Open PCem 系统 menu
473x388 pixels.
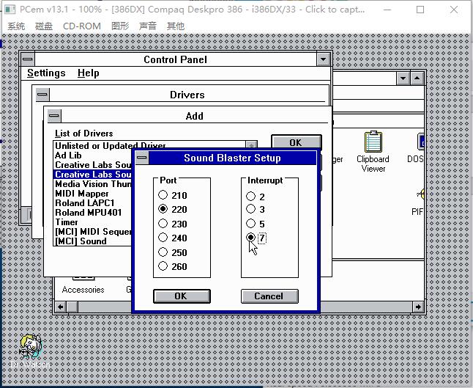click(x=16, y=26)
